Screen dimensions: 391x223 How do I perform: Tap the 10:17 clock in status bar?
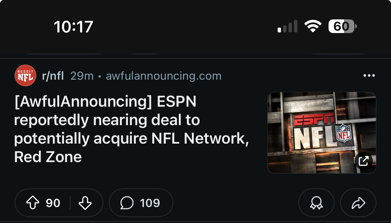point(73,27)
